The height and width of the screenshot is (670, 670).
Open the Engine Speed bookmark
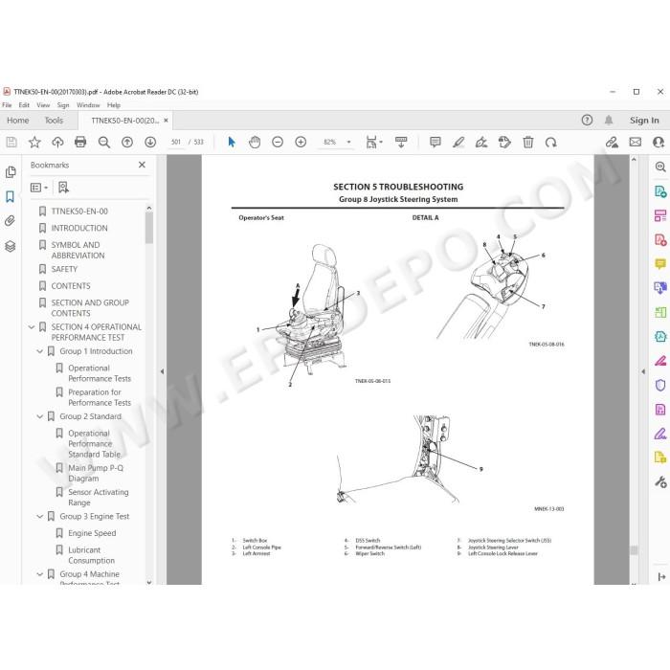pyautogui.click(x=92, y=533)
